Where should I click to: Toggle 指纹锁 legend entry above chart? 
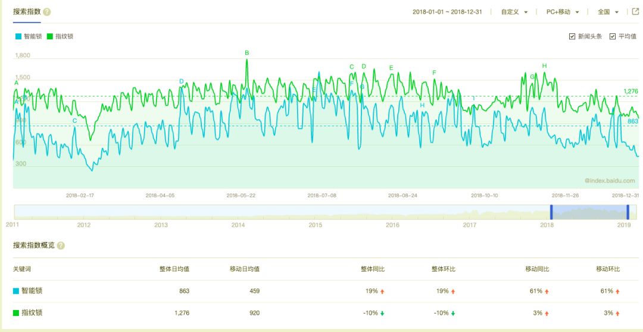60,36
